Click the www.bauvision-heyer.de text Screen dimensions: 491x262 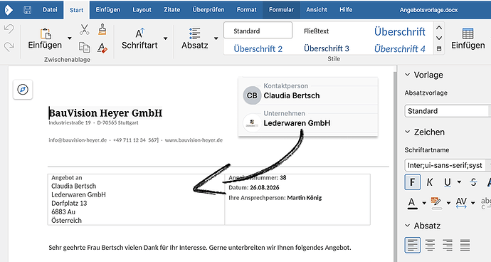click(194, 140)
